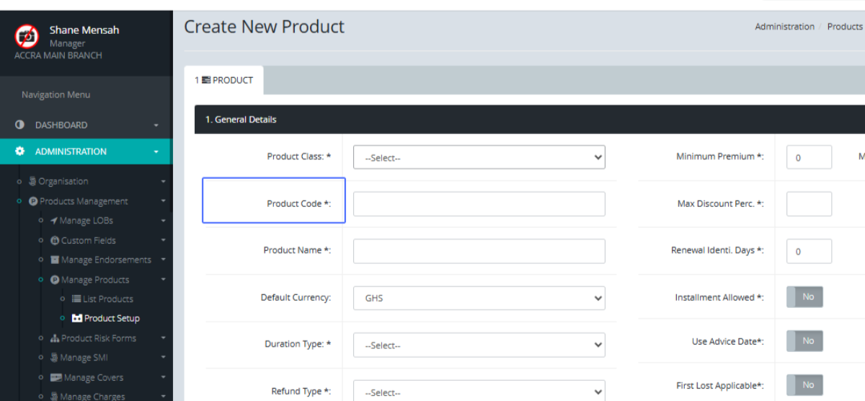Screen dimensions: 865x401
Task: Click the user avatar icon for Shane Mensah
Action: [27, 36]
